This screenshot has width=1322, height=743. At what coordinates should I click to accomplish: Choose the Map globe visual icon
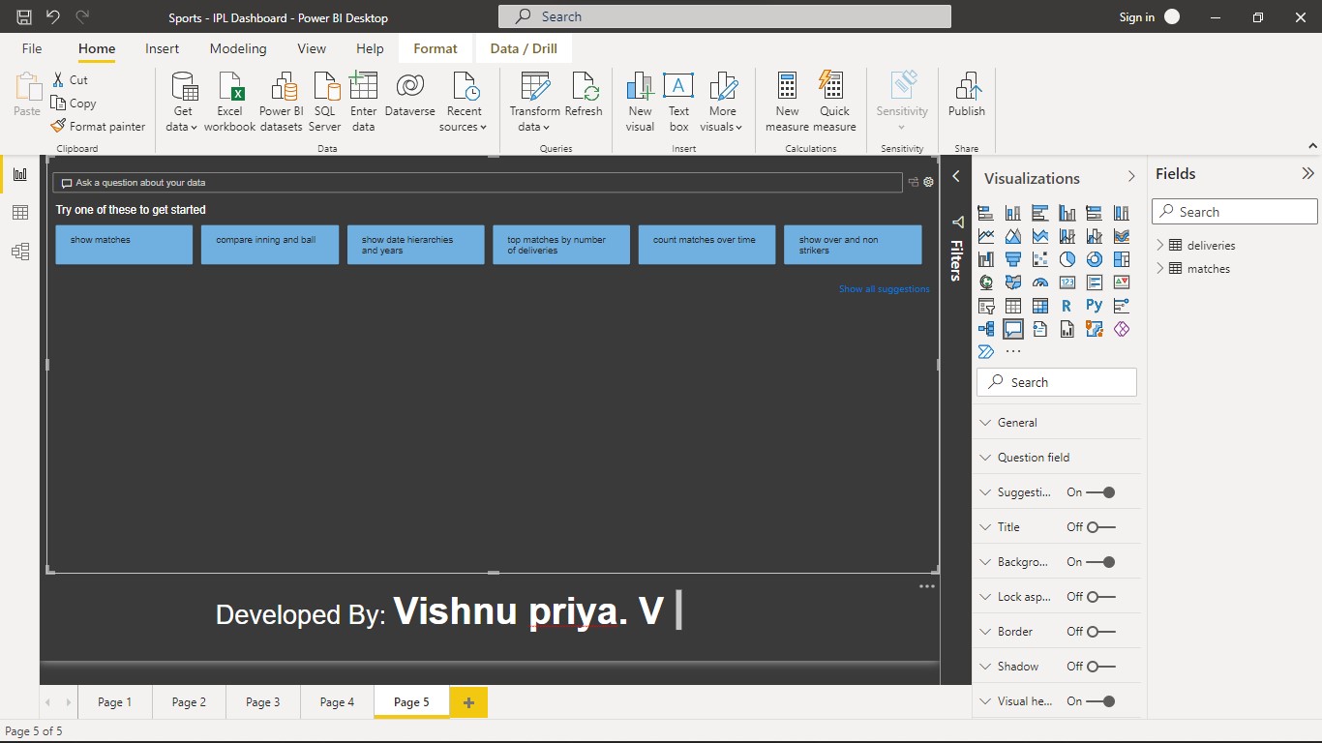986,282
